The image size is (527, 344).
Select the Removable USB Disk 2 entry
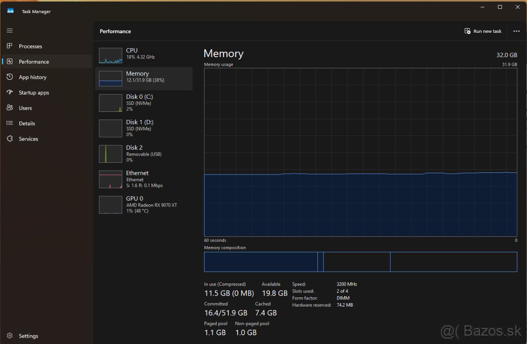point(141,153)
